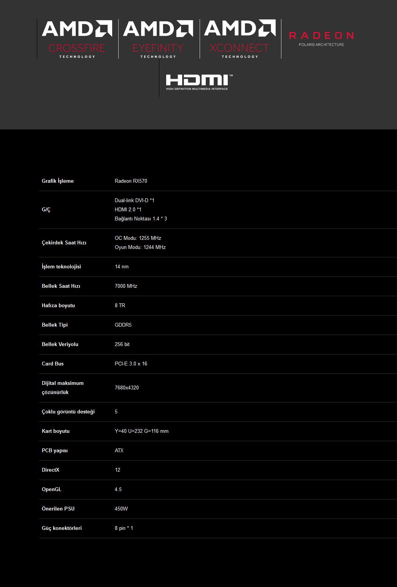
Task: Select the 'ATX' value
Action: [x=119, y=450]
